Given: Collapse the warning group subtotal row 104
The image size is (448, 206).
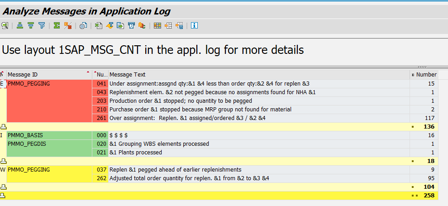Looking at the screenshot, I should click(x=4, y=187).
